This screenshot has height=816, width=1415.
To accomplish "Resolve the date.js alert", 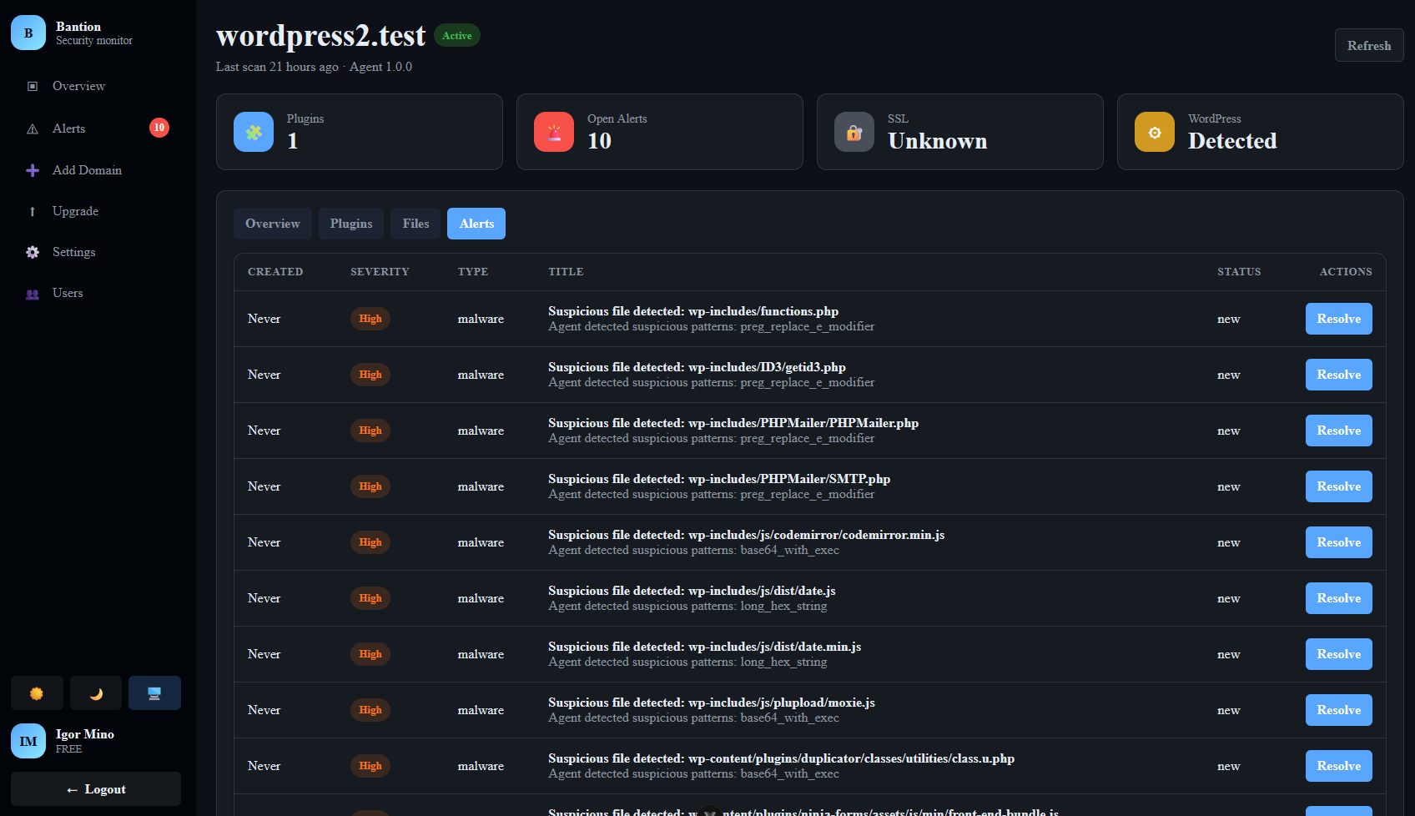I will click(x=1339, y=598).
